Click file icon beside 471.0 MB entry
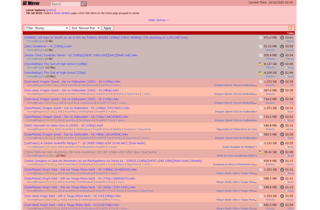 (261, 37)
